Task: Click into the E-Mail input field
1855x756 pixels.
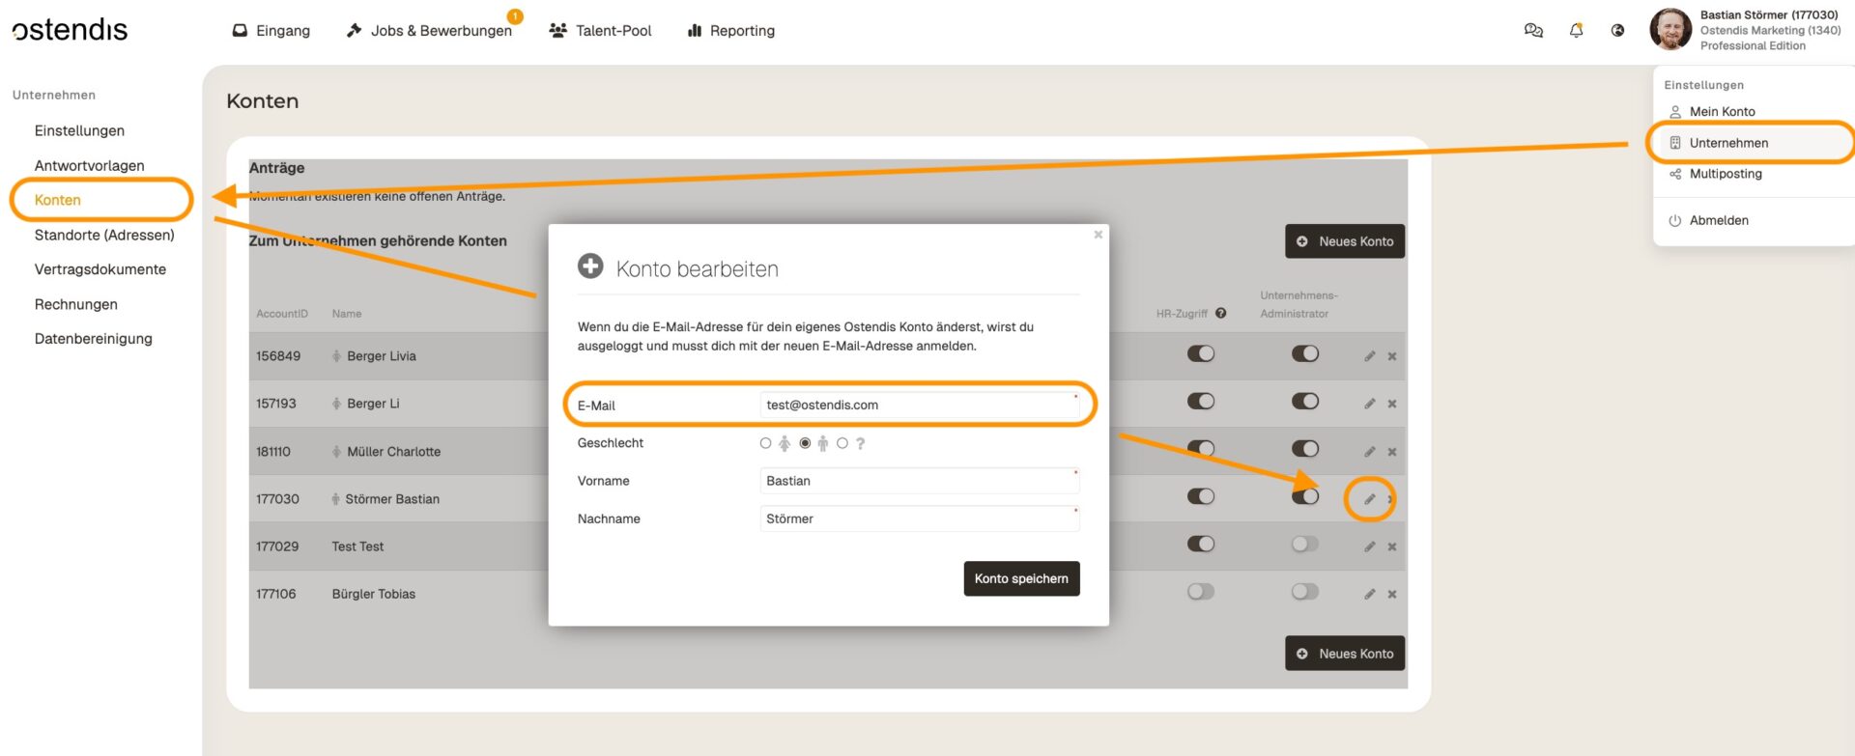Action: coord(918,406)
